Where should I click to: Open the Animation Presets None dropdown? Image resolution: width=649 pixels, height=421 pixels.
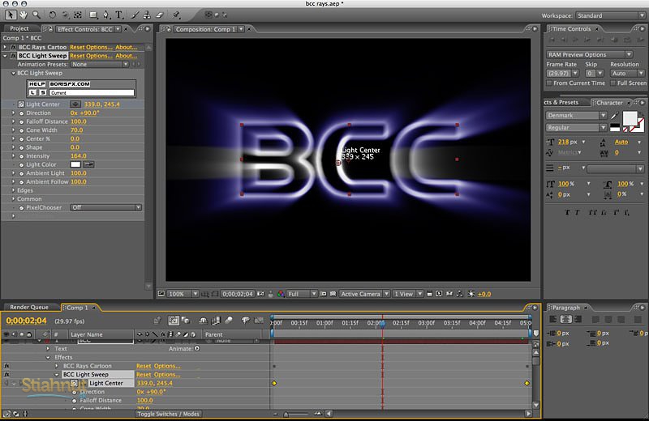tap(100, 65)
